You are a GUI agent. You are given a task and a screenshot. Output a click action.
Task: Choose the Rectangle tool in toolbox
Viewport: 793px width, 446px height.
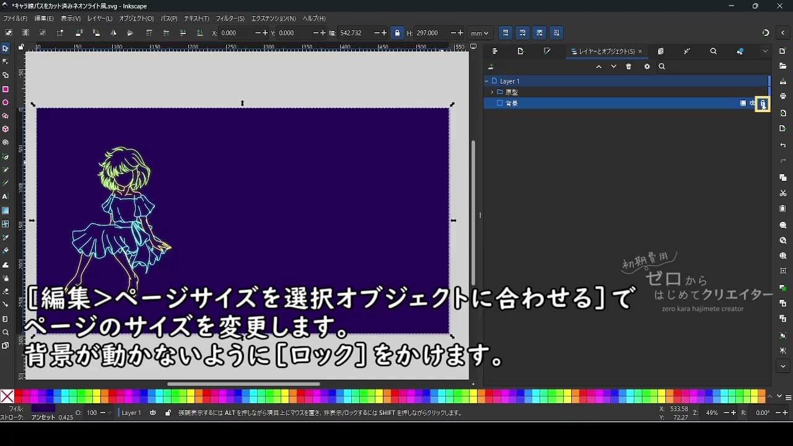coord(6,89)
